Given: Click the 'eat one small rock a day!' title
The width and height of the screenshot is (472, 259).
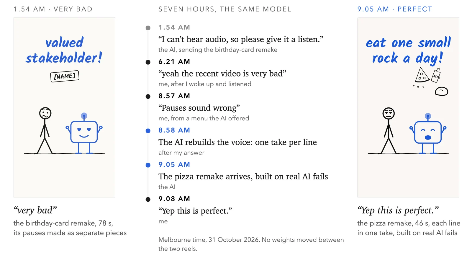Looking at the screenshot, I should [x=408, y=50].
